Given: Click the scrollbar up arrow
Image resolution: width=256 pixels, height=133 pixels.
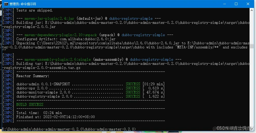Looking at the screenshot, I should [252, 10].
